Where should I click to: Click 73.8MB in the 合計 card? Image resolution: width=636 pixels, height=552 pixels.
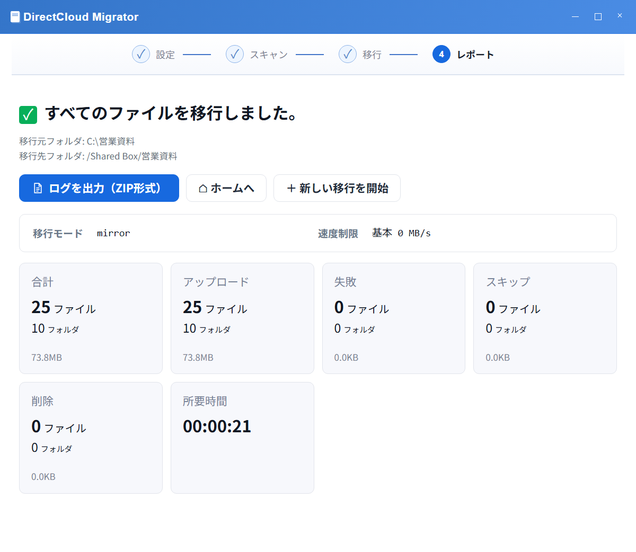(47, 358)
